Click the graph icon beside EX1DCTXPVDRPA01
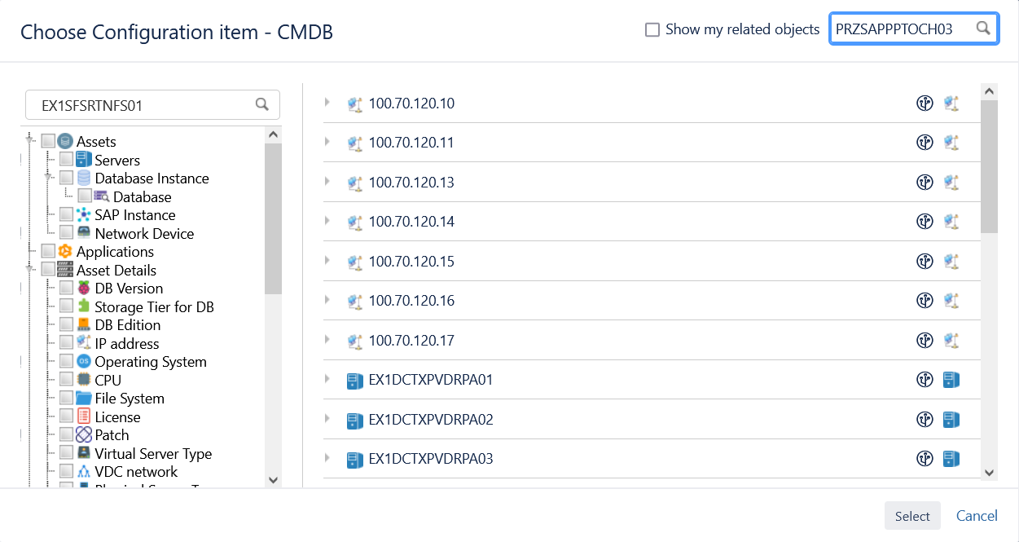 (925, 380)
